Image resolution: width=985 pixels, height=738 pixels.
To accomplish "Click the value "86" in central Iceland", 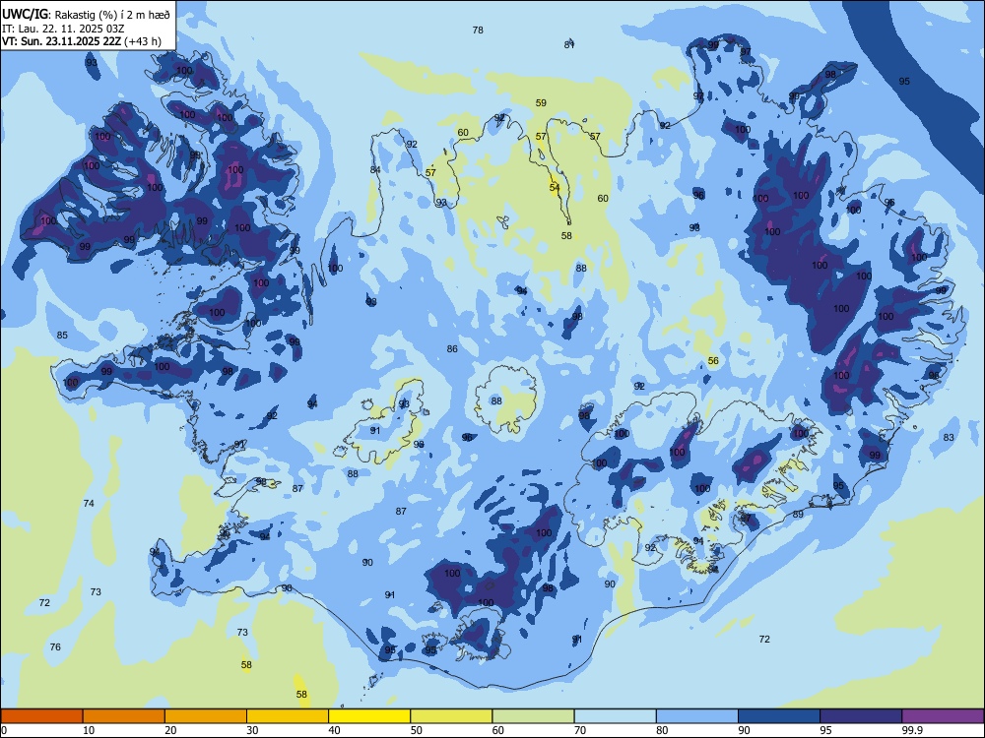I will (x=452, y=349).
